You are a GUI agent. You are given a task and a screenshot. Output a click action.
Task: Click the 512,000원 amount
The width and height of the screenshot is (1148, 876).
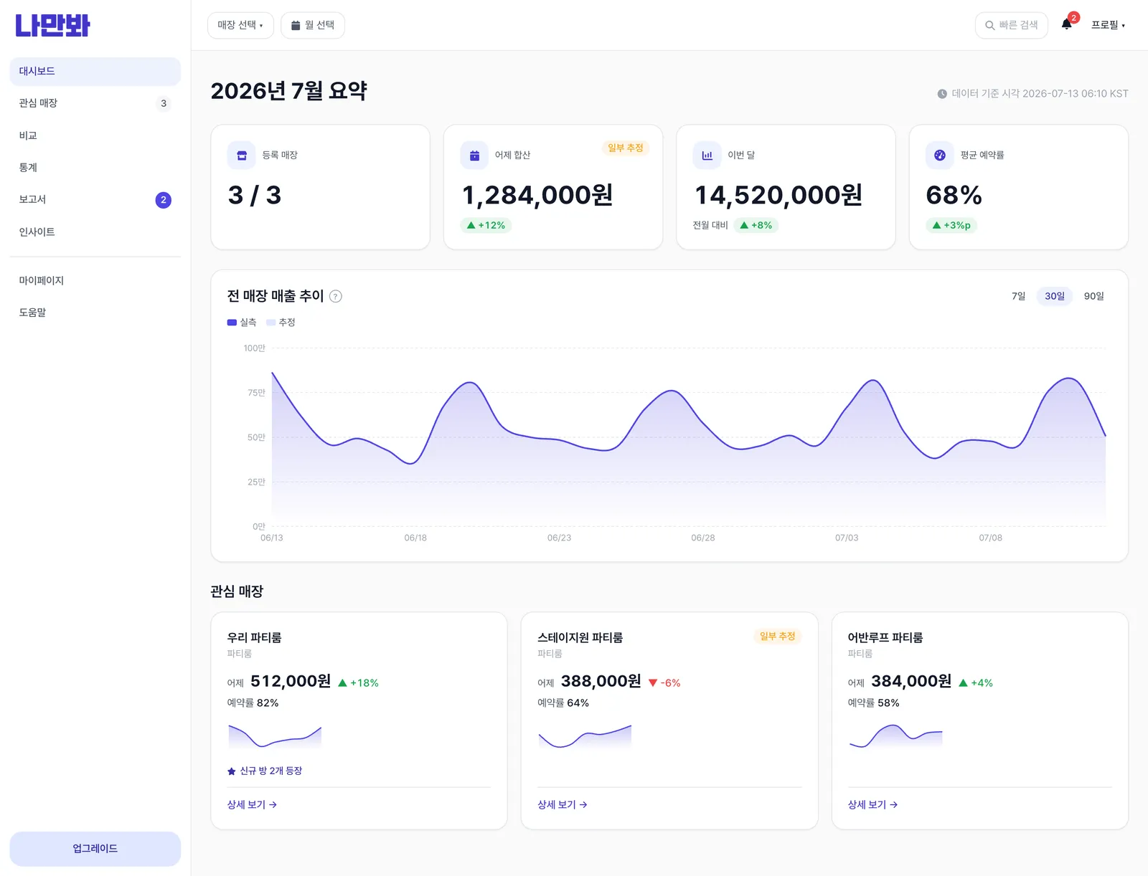[291, 681]
